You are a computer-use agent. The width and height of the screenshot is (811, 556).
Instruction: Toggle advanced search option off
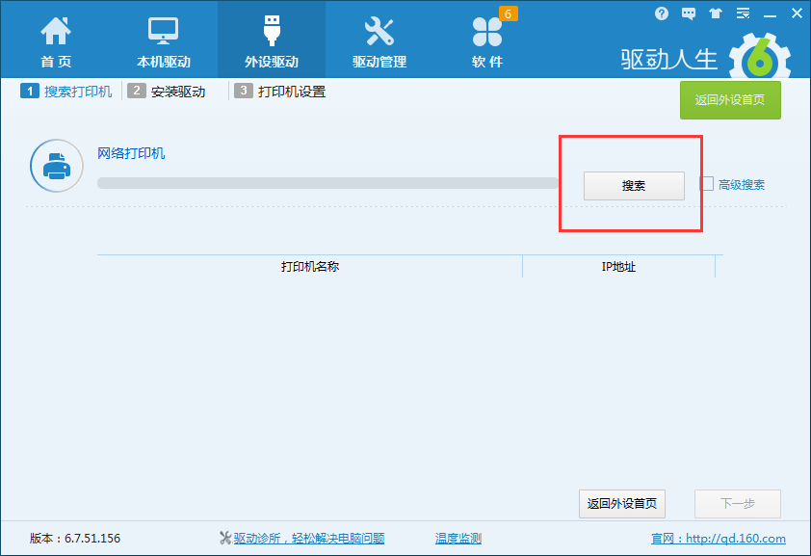coord(707,183)
